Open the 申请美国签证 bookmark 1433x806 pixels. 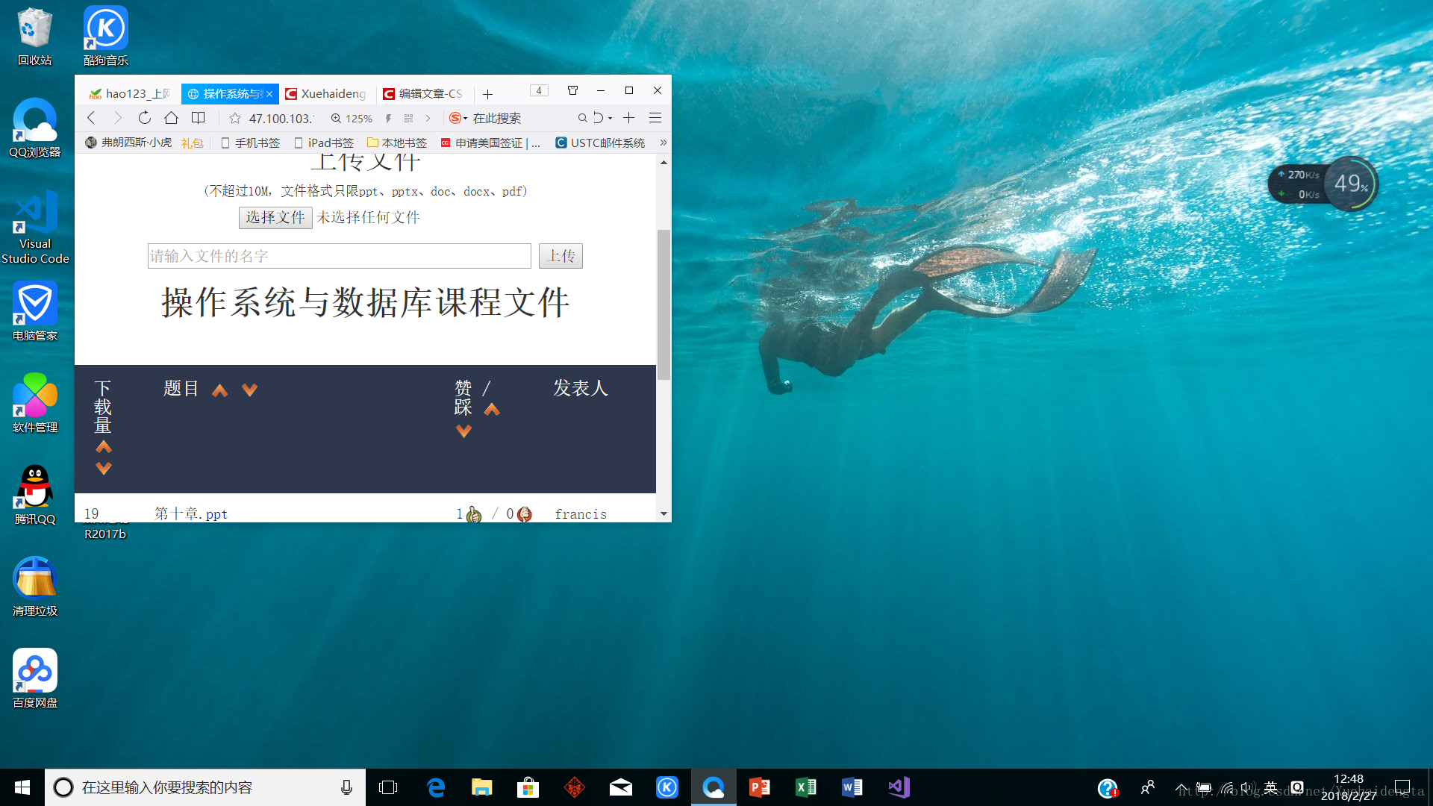point(490,143)
